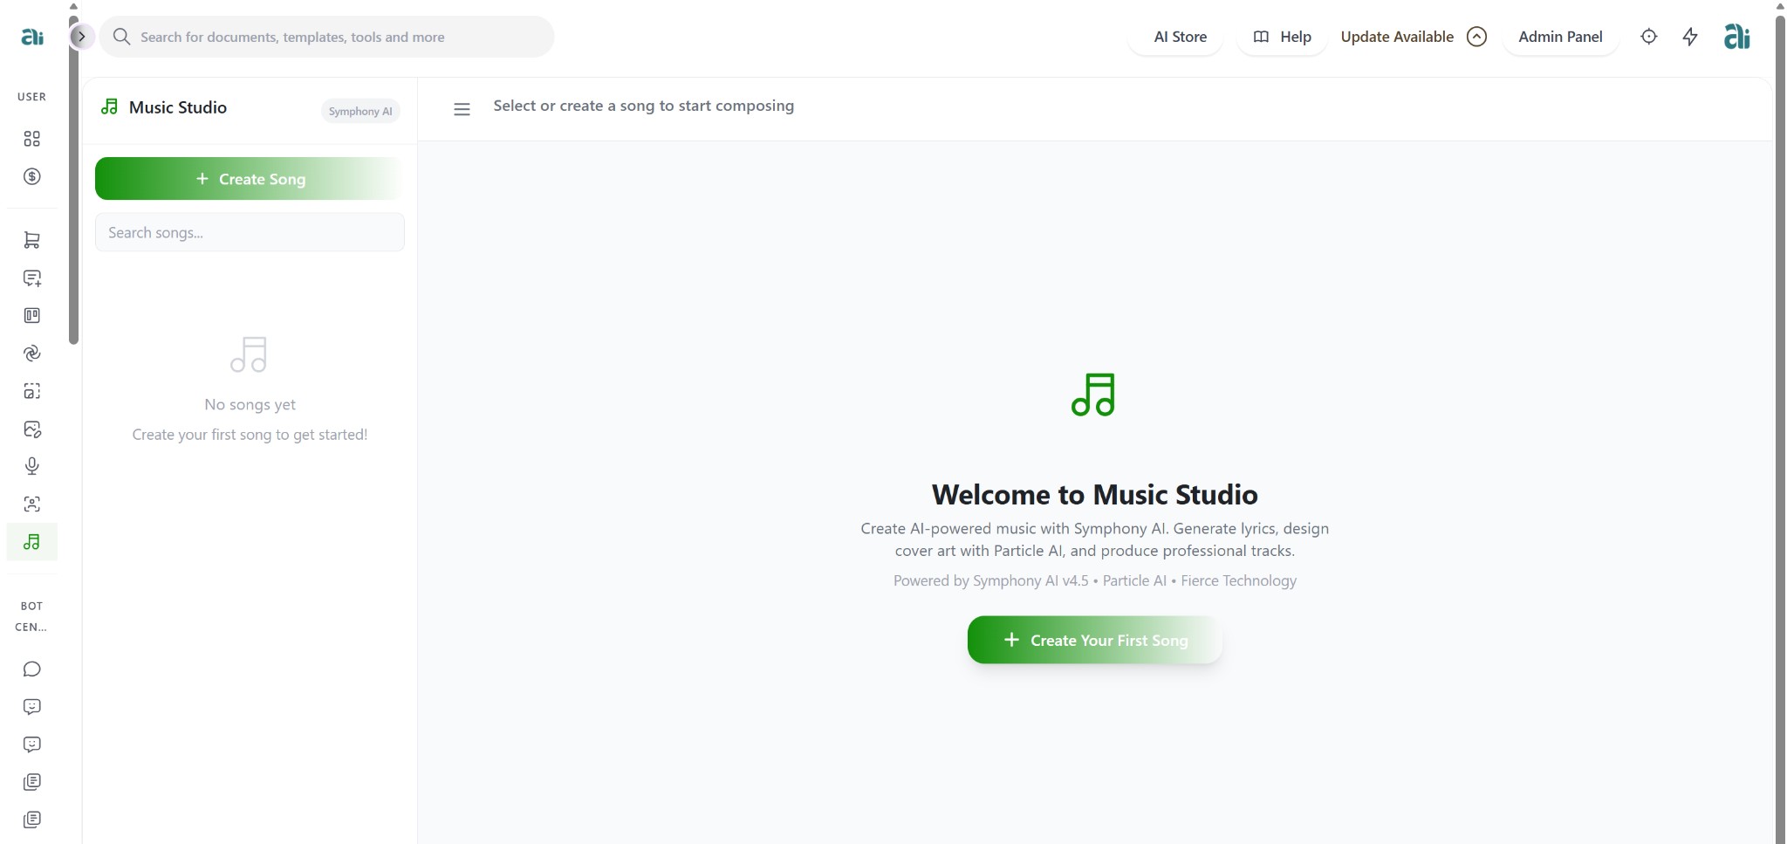Image resolution: width=1787 pixels, height=844 pixels.
Task: Open the shopping cart icon in sidebar
Action: coord(32,240)
